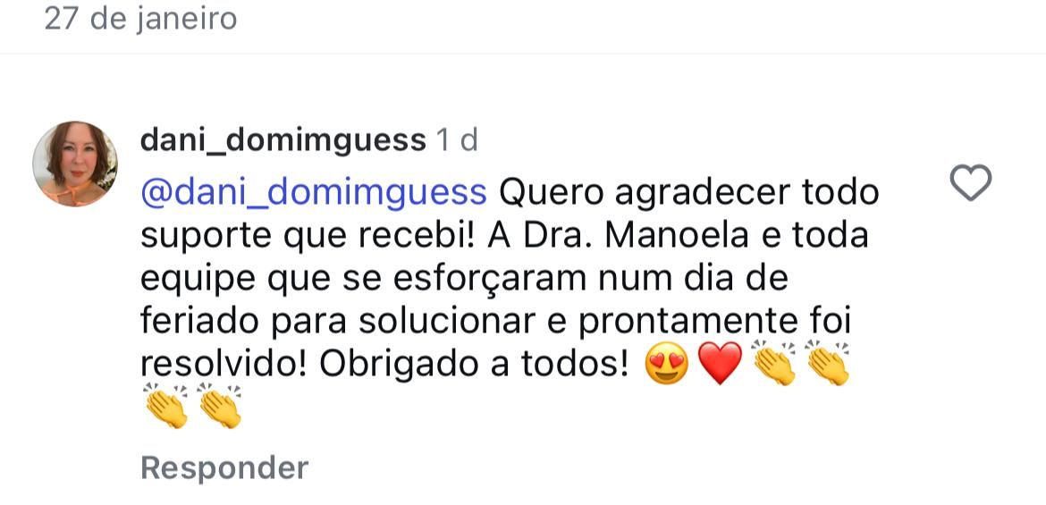Open the bold dani_domimguess username
The width and height of the screenshot is (1046, 505).
point(283,140)
